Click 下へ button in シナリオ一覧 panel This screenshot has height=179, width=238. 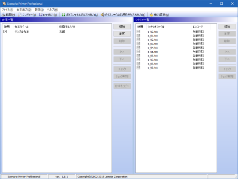pyautogui.click(x=227, y=59)
